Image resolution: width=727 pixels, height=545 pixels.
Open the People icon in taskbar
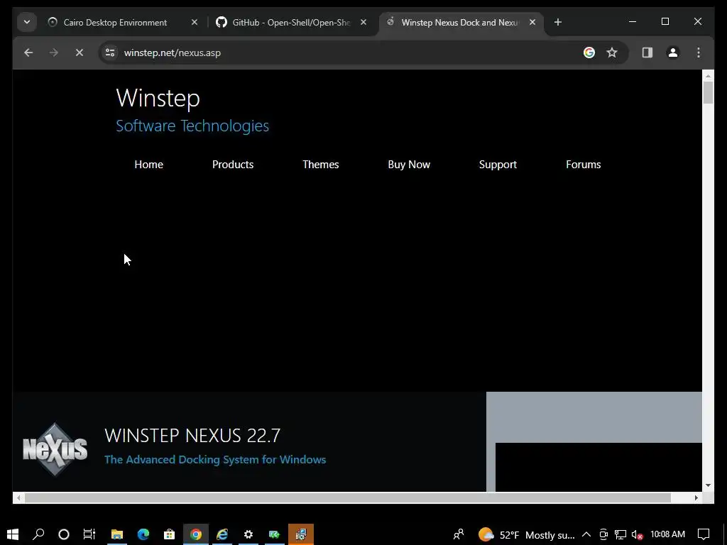coord(459,535)
